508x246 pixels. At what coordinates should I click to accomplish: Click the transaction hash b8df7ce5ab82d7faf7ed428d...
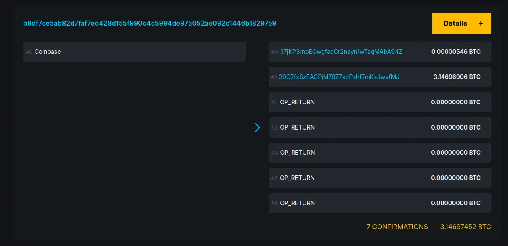149,23
